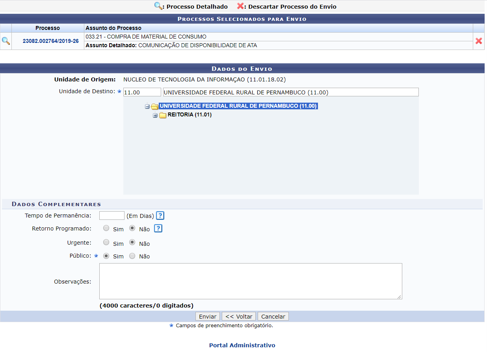Open process link 23082.002764/2019-26
Image resolution: width=487 pixels, height=352 pixels.
[x=50, y=41]
